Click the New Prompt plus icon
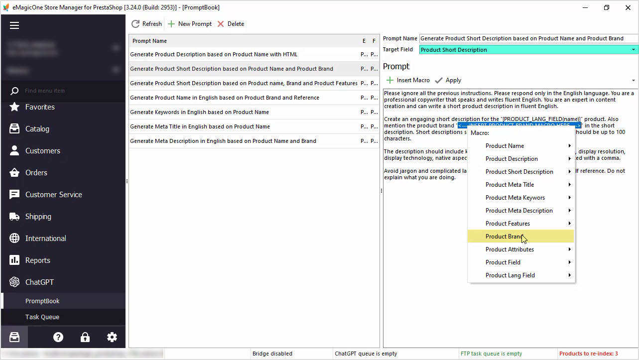 [x=171, y=24]
